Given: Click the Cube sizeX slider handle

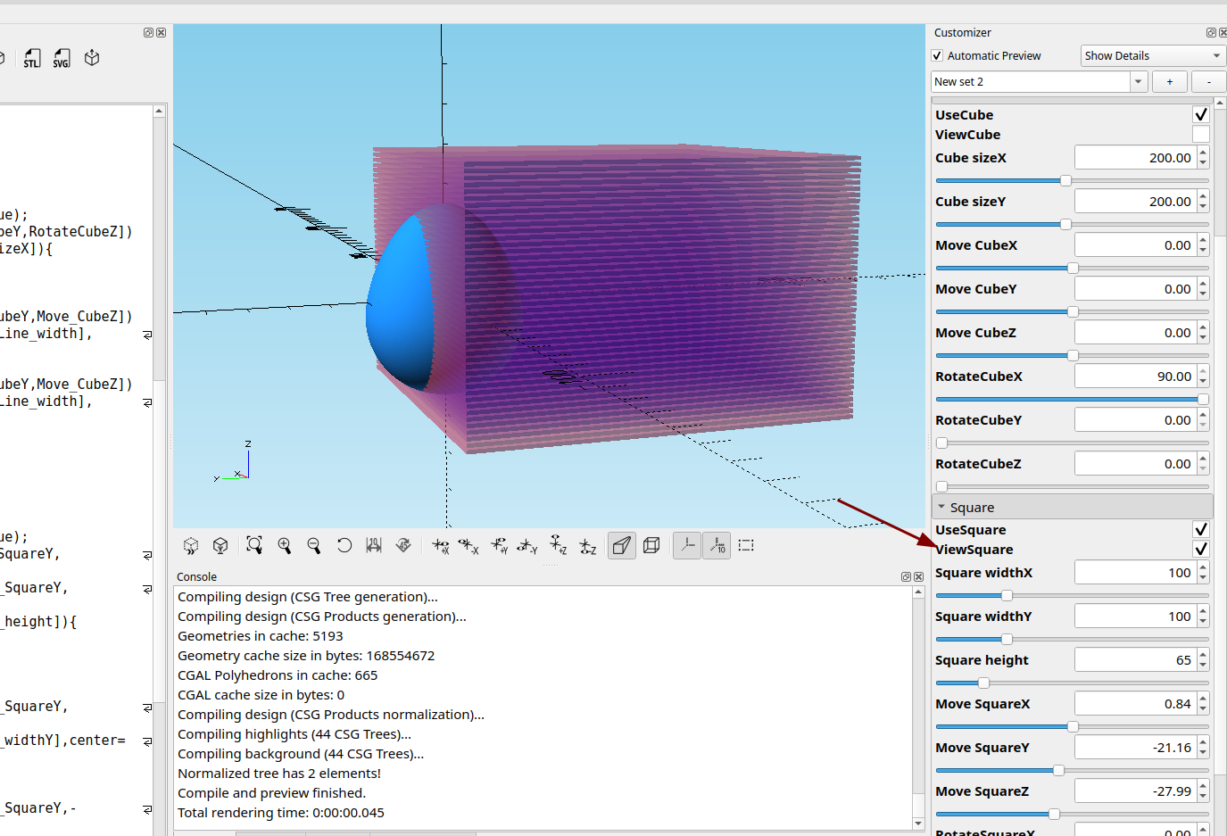Looking at the screenshot, I should tap(1065, 181).
